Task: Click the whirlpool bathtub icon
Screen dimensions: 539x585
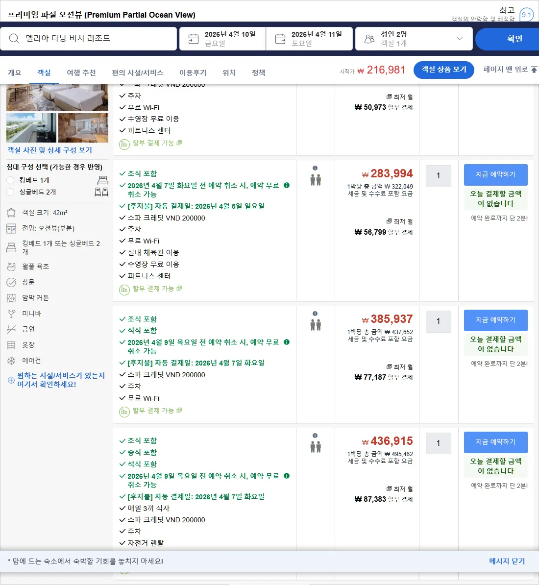Action: click(11, 267)
